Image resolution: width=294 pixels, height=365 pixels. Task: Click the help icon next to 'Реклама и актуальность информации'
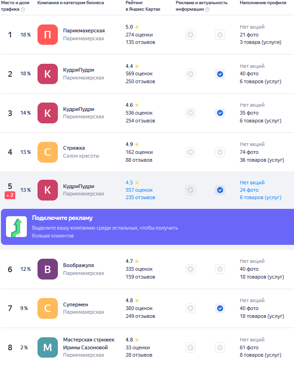coord(207,10)
